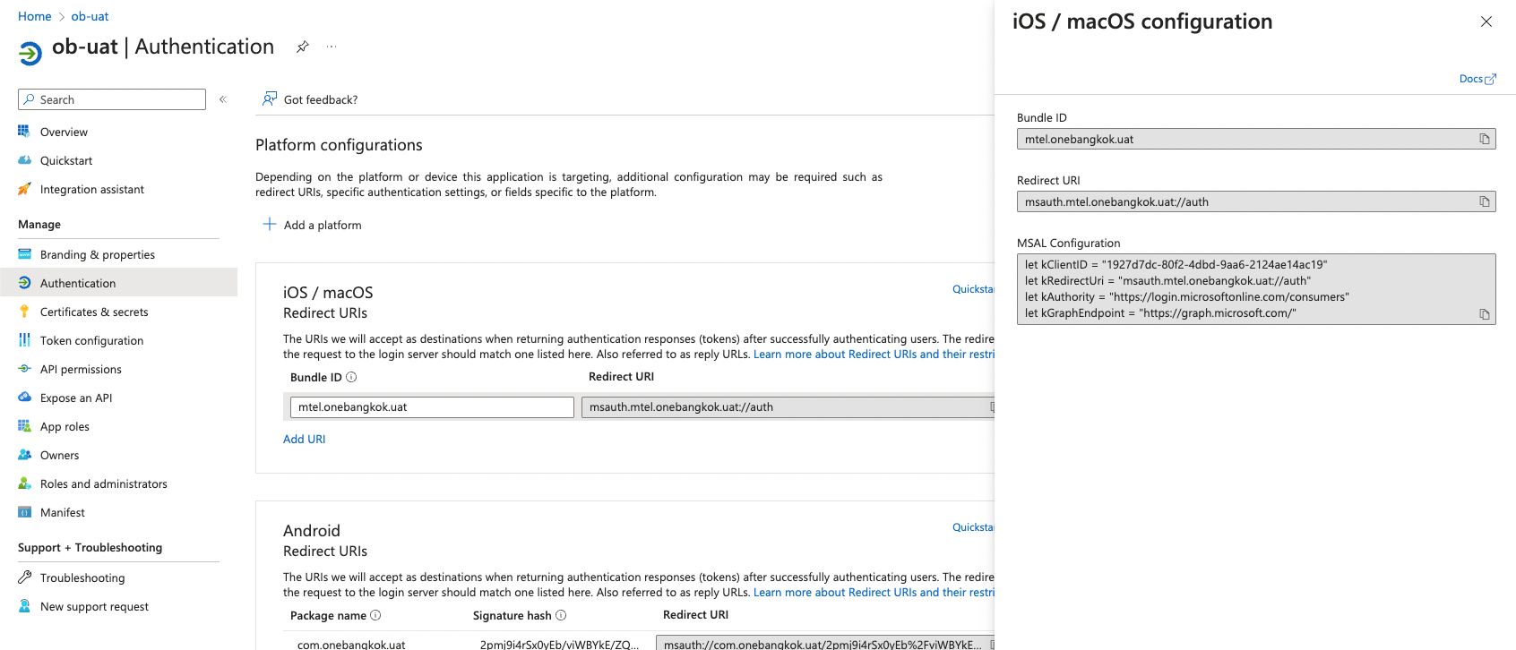
Task: Click the MSAL Configuration code box
Action: click(1256, 289)
